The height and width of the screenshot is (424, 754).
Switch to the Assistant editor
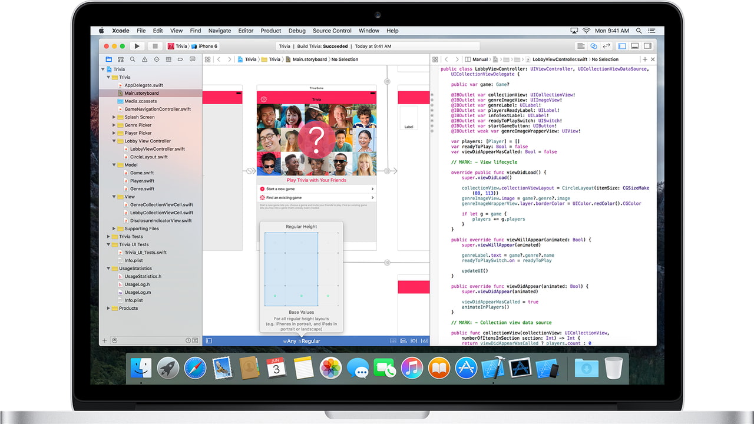pyautogui.click(x=594, y=46)
